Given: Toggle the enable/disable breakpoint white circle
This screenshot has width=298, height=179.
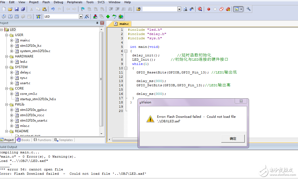Looking at the screenshot, I should pyautogui.click(x=215, y=9).
